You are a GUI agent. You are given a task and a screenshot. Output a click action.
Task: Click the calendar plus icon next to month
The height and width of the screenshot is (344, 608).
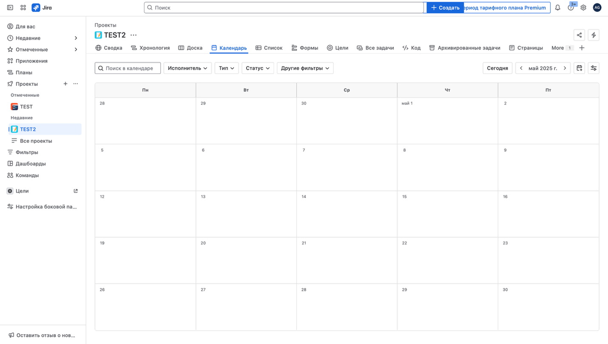[x=579, y=68]
